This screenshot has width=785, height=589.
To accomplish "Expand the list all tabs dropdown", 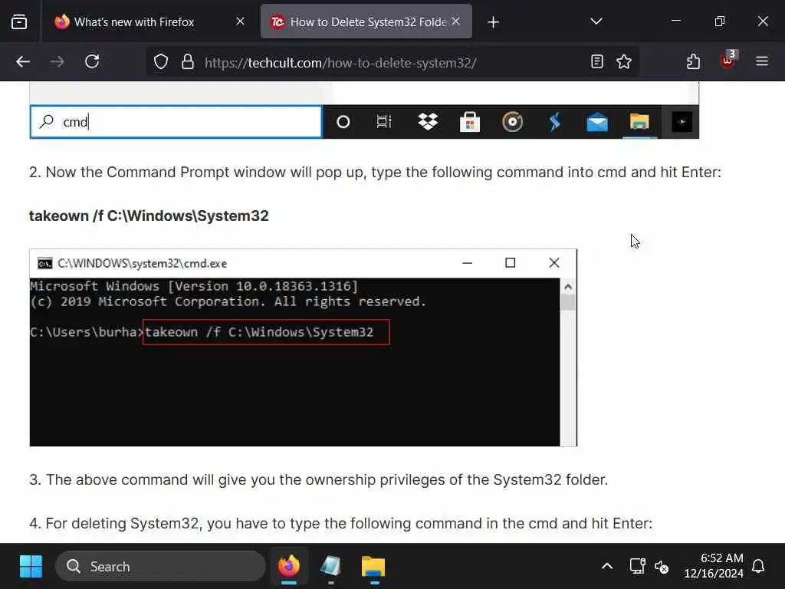I will pos(596,21).
